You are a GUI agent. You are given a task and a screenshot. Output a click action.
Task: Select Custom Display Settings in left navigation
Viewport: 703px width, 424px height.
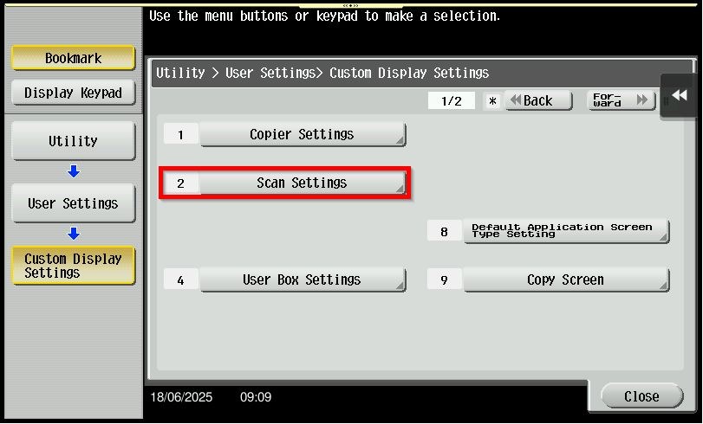(x=73, y=266)
